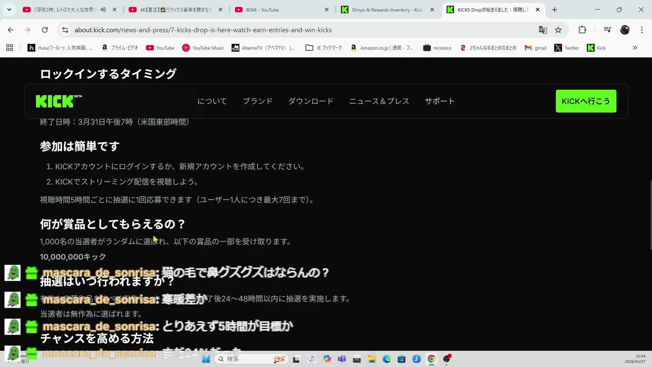Go forward to the next page
652x367 pixels.
pos(28,30)
